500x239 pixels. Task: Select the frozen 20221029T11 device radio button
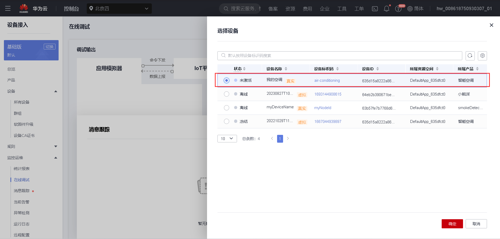pos(226,121)
